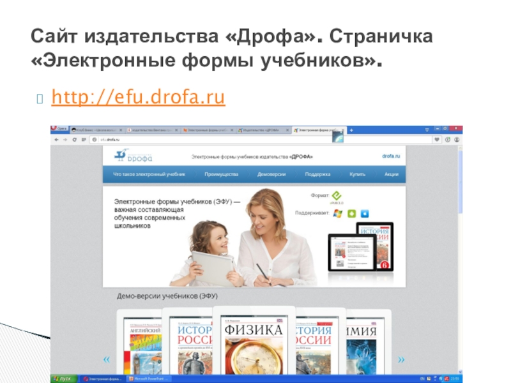Open the 'Демоверсии' menu item

(271, 174)
